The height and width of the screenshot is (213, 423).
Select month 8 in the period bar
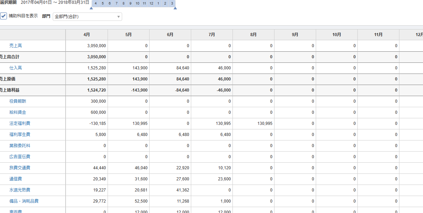123,3
